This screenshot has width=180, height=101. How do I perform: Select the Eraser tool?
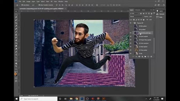coord(16,40)
